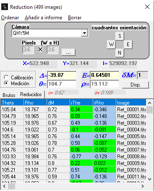Image resolution: width=154 pixels, height=191 pixels.
Task: Click rThe cell -0.77
Action: [x=81, y=157]
